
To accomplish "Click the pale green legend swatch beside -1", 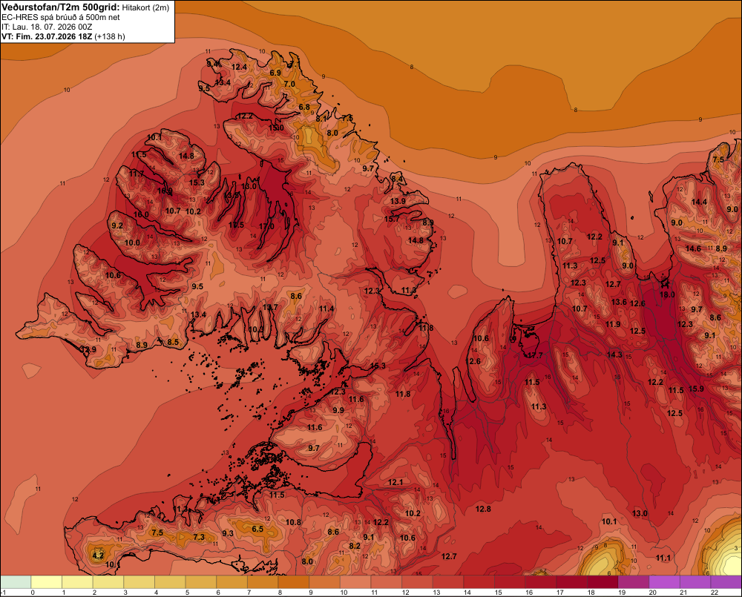I will [x=16, y=582].
